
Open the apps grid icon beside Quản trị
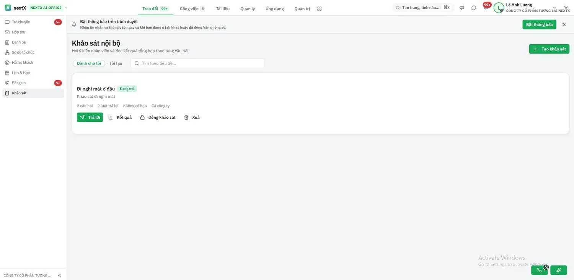click(x=320, y=8)
